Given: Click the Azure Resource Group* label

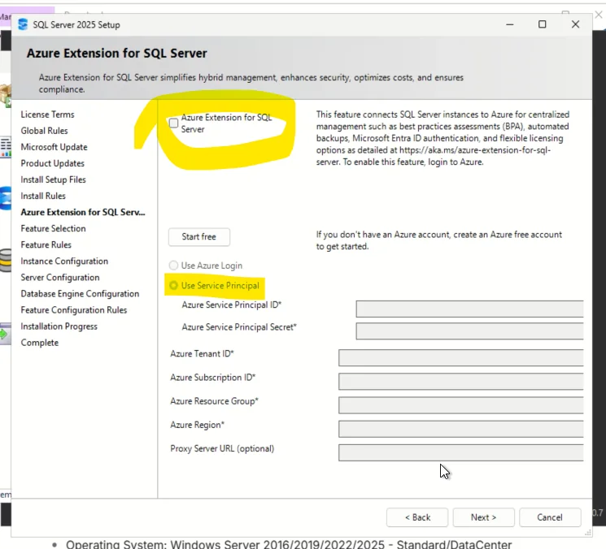Looking at the screenshot, I should coord(214,401).
